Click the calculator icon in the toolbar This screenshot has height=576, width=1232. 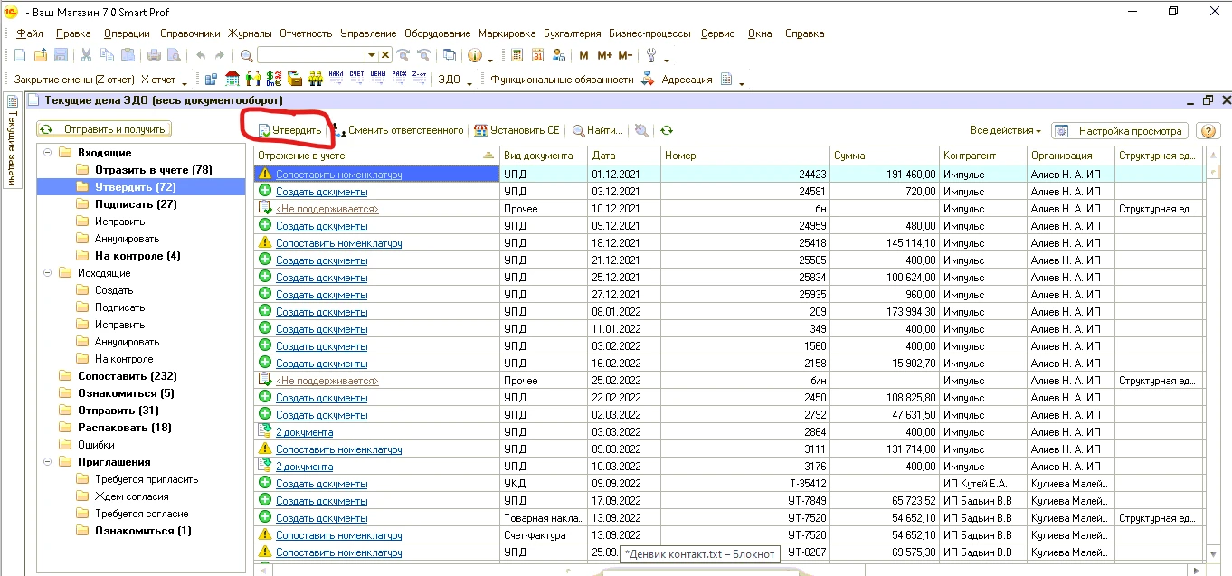(517, 55)
